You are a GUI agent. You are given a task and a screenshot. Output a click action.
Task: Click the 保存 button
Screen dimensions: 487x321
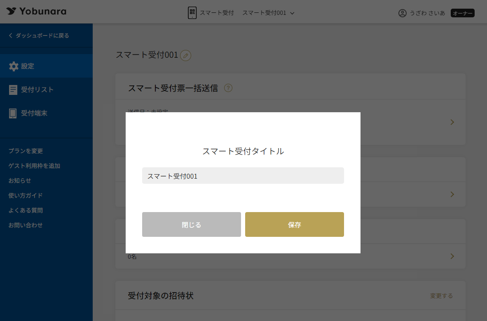click(295, 224)
